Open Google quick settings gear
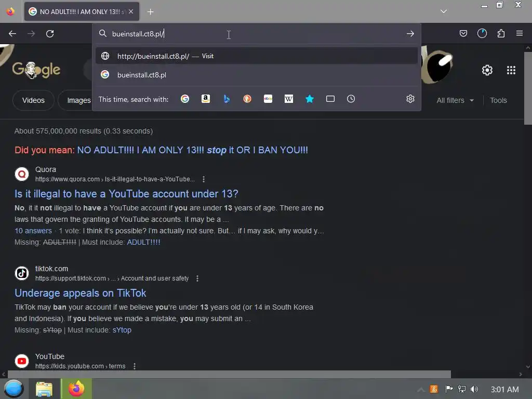Screen dimensions: 532x399 (487, 70)
